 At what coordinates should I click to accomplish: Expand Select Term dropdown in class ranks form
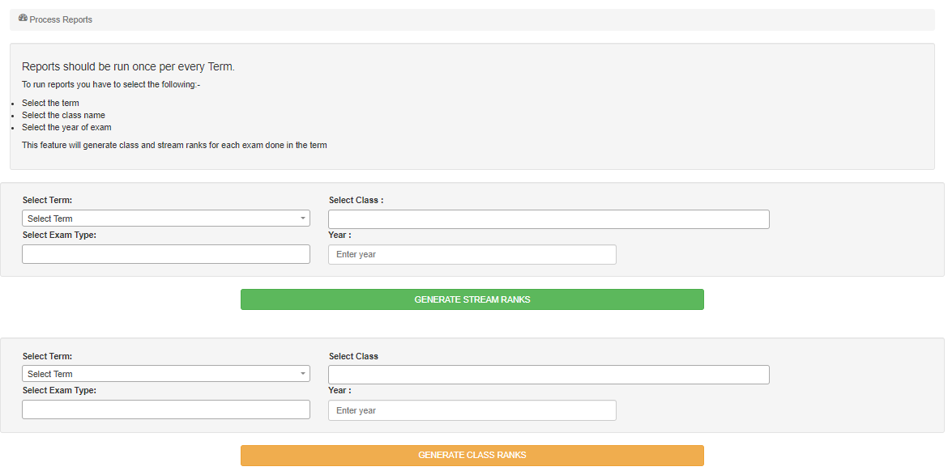tap(165, 374)
